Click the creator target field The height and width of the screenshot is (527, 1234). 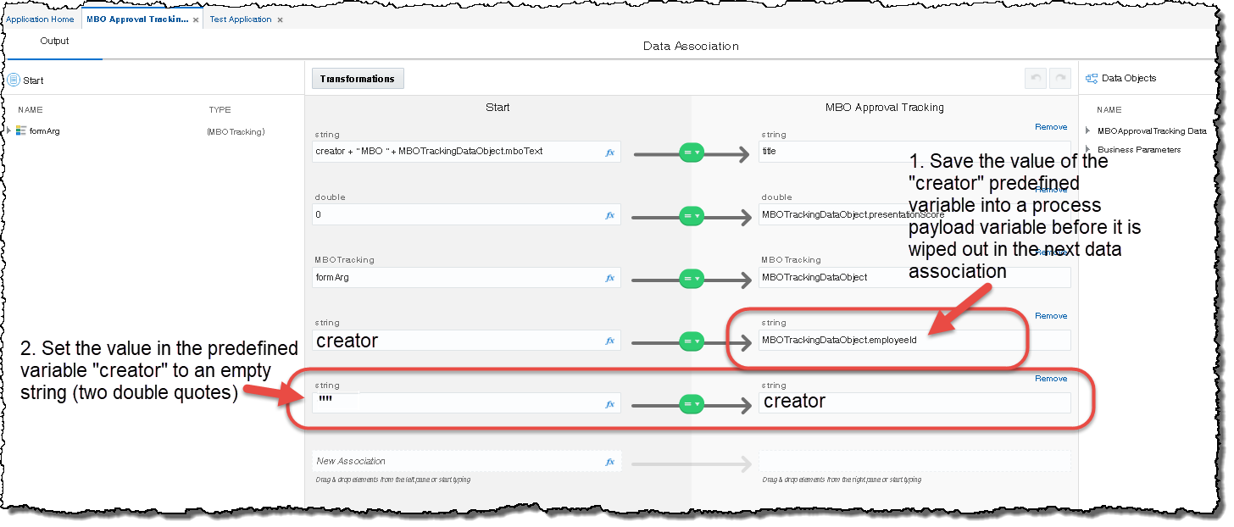[914, 403]
